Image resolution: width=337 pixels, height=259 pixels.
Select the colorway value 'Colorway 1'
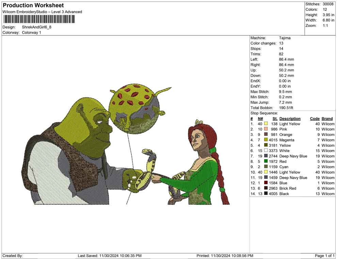[x=31, y=33]
